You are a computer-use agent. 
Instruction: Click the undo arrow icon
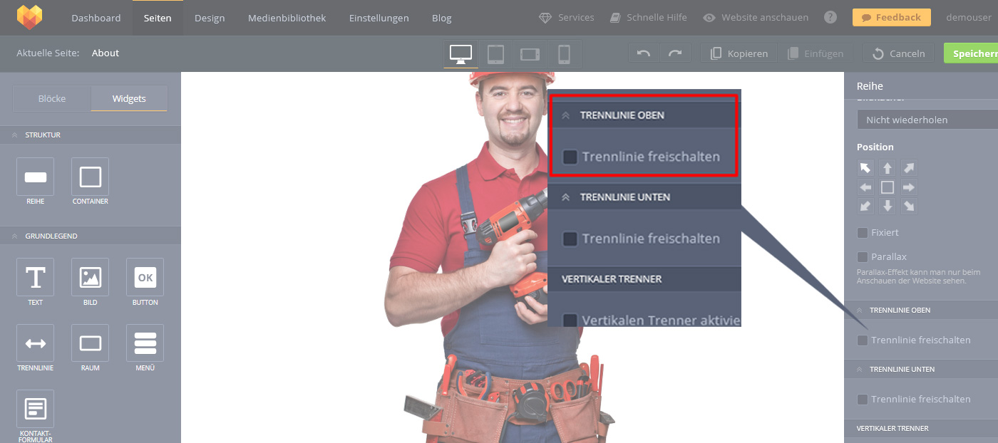pyautogui.click(x=644, y=53)
